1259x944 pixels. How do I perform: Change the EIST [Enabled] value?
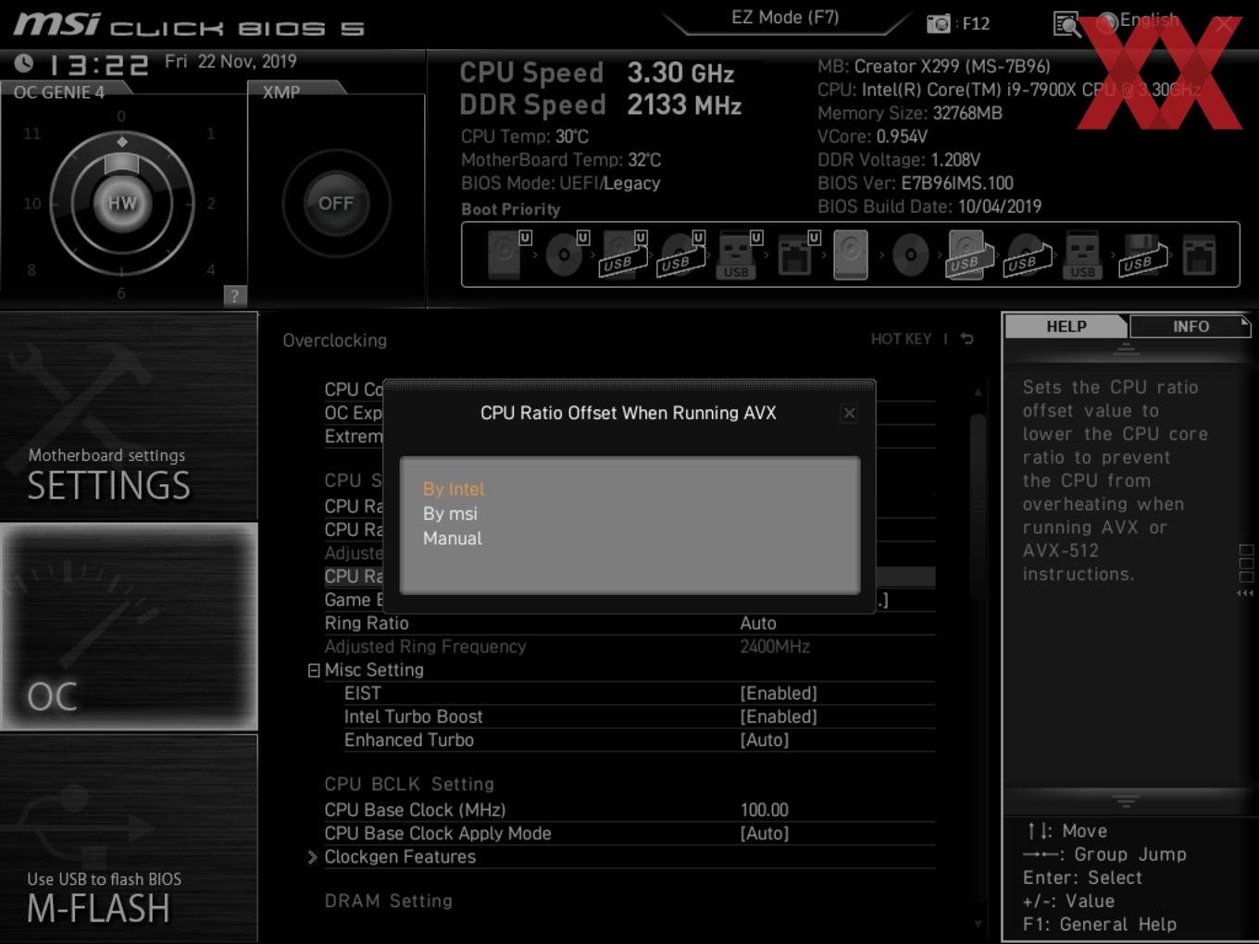tap(779, 693)
